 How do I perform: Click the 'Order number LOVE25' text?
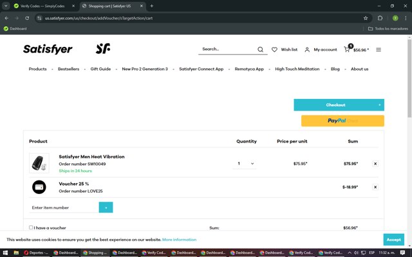80,191
